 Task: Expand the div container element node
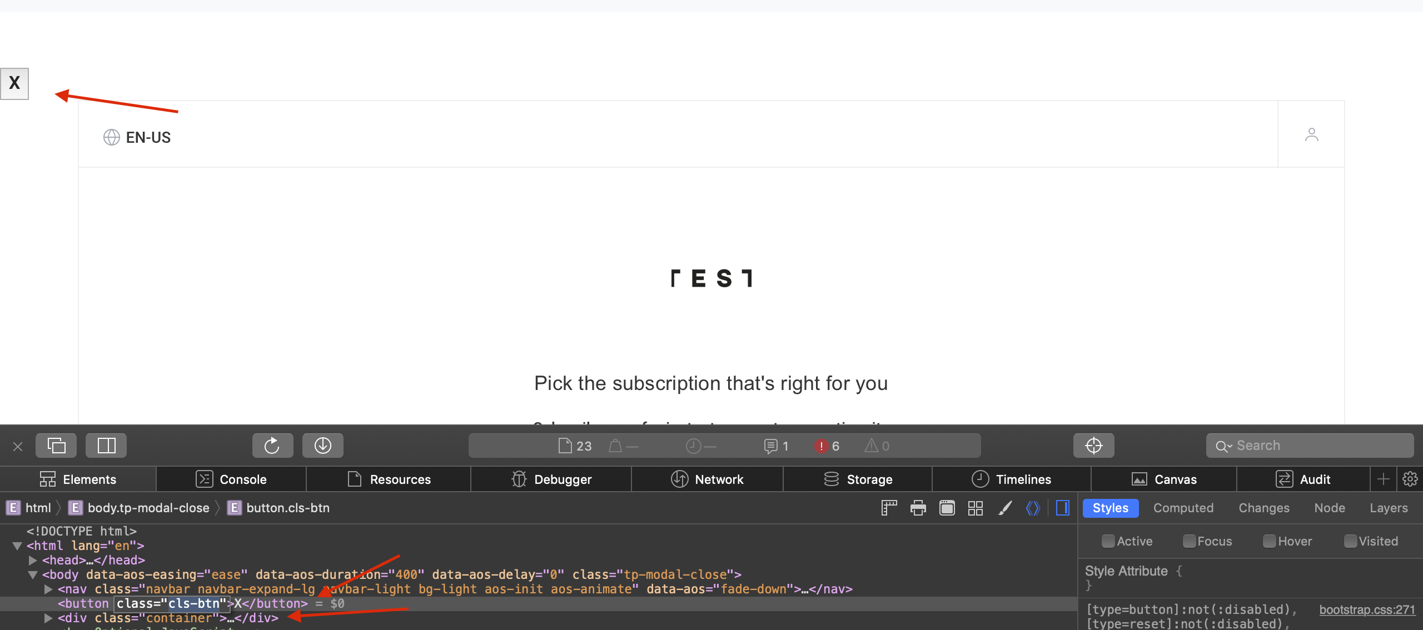48,618
